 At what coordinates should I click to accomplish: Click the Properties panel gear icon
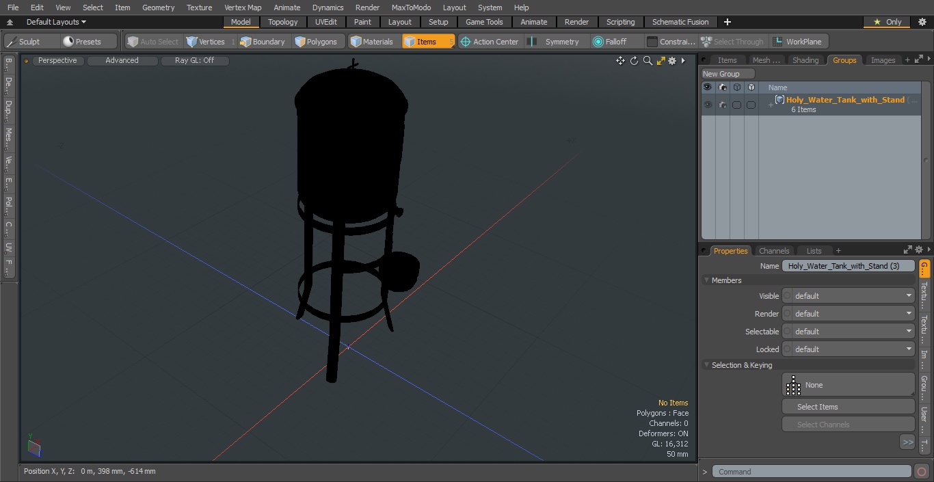(x=919, y=250)
